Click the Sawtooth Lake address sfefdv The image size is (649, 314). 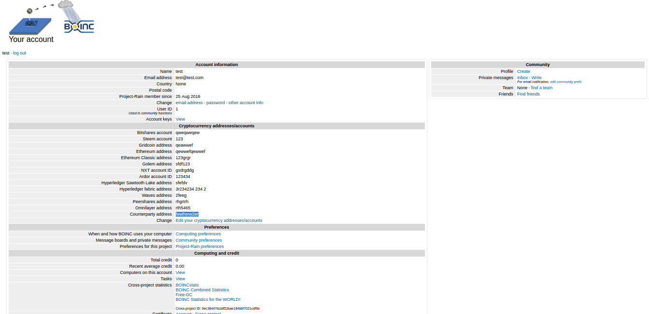[182, 183]
